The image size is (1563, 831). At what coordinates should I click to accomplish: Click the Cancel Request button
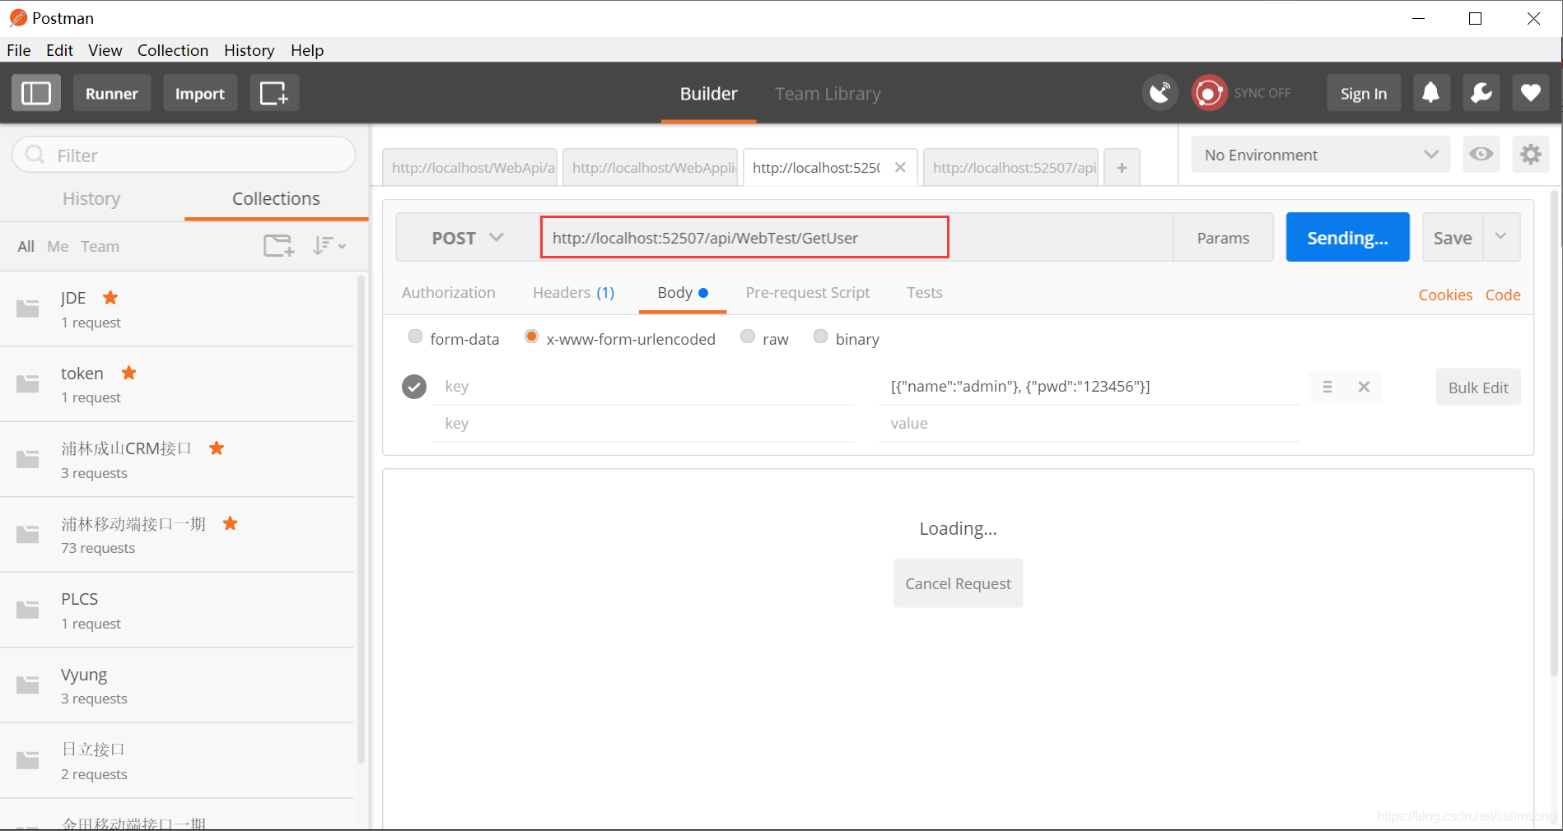958,583
